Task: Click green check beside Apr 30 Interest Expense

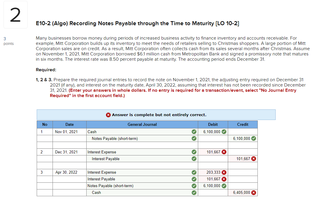Action: (x=194, y=172)
